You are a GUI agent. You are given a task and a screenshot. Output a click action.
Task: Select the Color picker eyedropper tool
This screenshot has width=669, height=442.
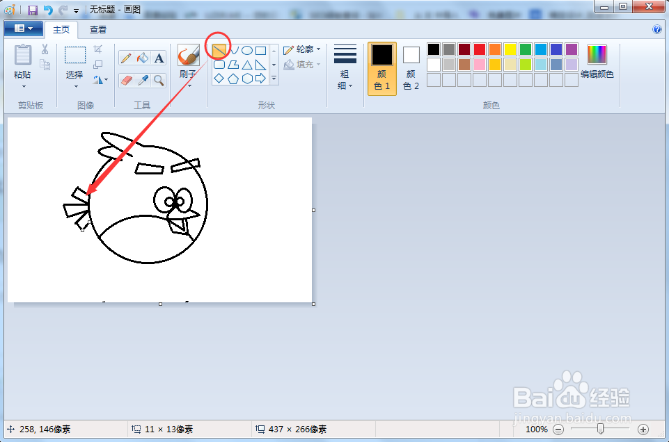143,80
